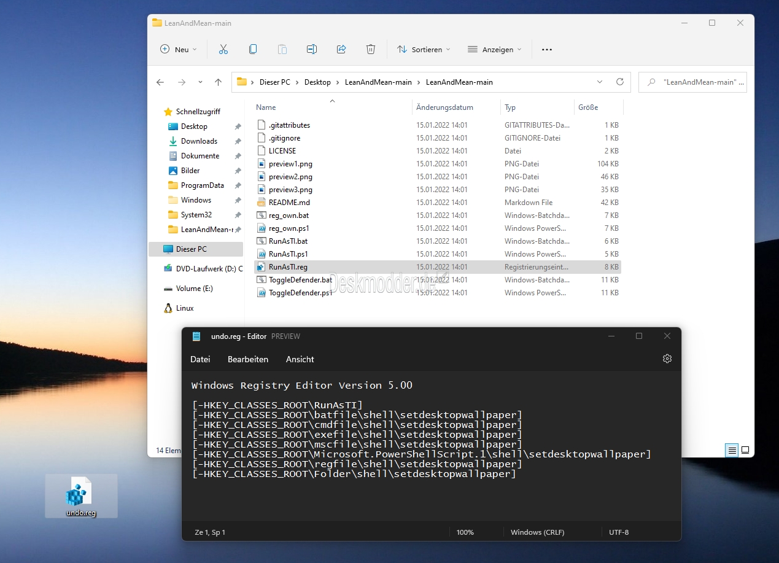The height and width of the screenshot is (563, 779).
Task: Click Dieser PC in the address breadcrumb
Action: 276,82
